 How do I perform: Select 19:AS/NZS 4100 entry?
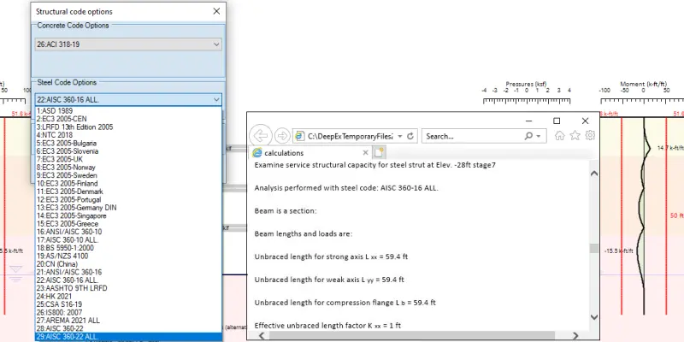62,256
